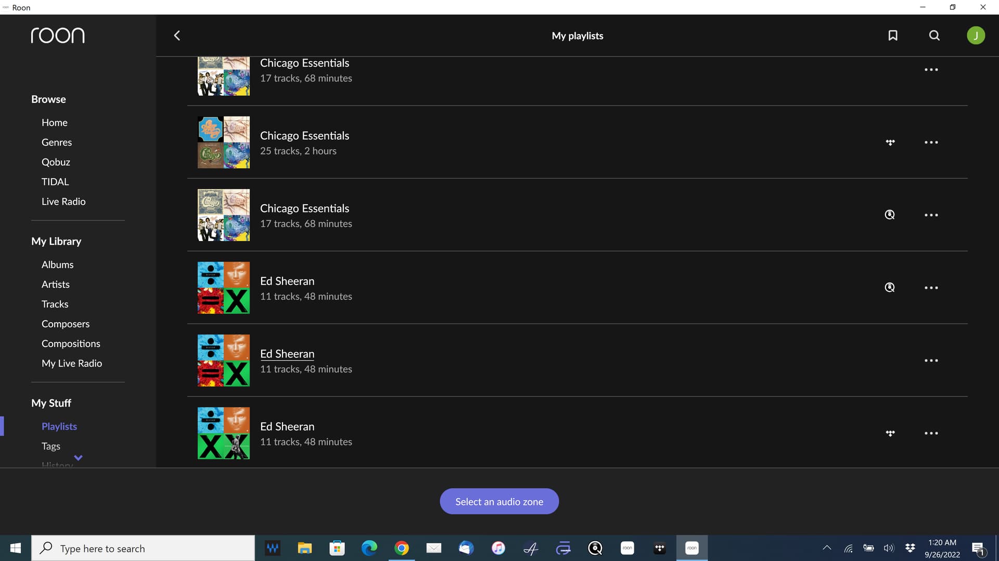This screenshot has height=561, width=999.
Task: Select Playlists under My Stuff
Action: [59, 426]
